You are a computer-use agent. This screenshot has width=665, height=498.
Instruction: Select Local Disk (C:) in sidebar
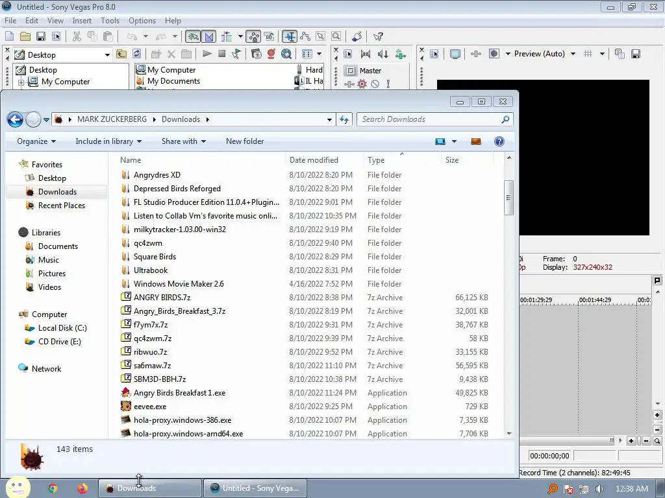pos(62,328)
